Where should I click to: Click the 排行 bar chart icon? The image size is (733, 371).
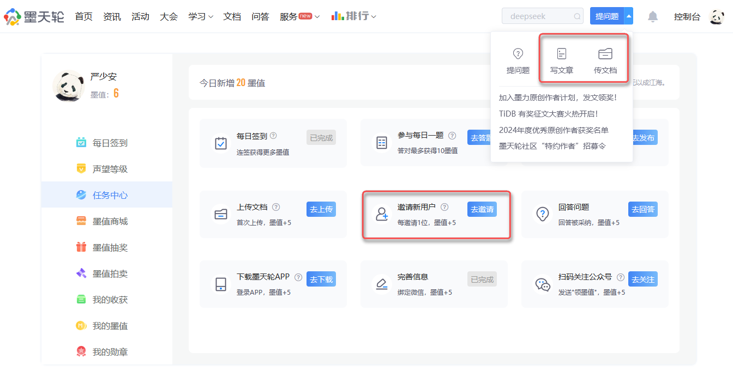point(337,16)
